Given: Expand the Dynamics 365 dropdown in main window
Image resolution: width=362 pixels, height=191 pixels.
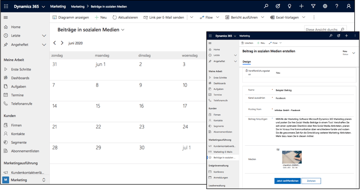Looking at the screenshot, I should coord(43,7).
